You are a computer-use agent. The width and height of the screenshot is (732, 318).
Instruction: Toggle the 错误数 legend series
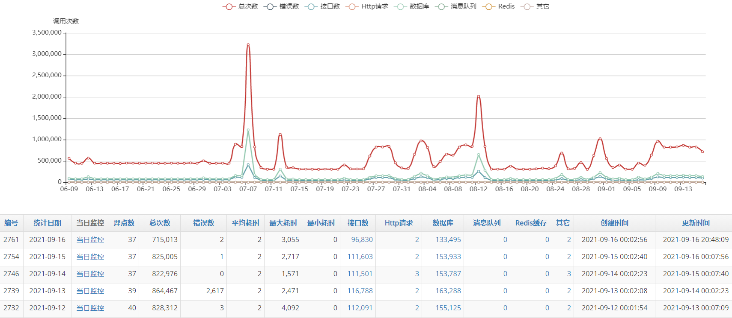[x=281, y=6]
